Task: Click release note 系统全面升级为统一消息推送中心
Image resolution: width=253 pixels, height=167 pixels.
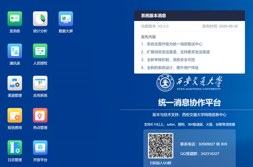Action: pyautogui.click(x=172, y=44)
